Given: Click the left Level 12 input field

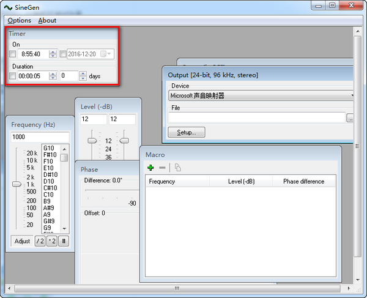Looking at the screenshot, I should tap(94, 119).
